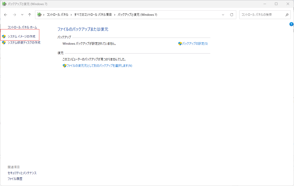The height and width of the screenshot is (186, 294).
Task: Open コントロール パネル ホーム link
Action: pos(22,27)
